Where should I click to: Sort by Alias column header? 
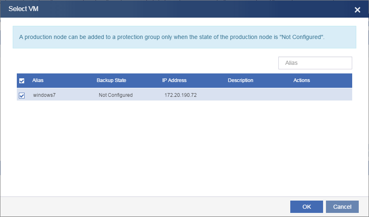pos(38,80)
